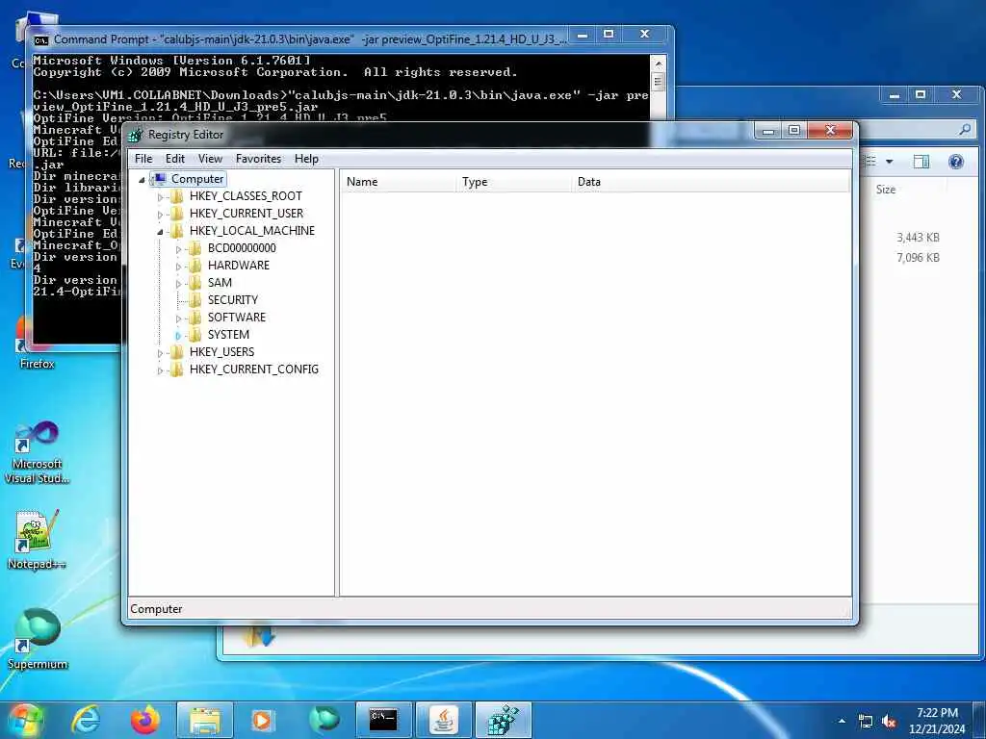Screen dimensions: 986x739
Task: Open the clock showing 7:22 PM
Action: (937, 721)
